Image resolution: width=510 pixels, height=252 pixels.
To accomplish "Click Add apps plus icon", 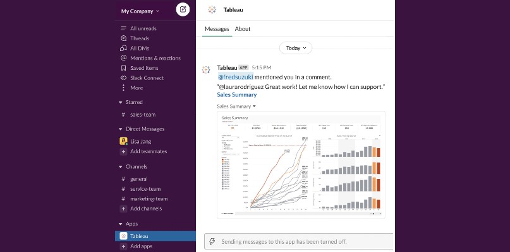I will point(123,246).
